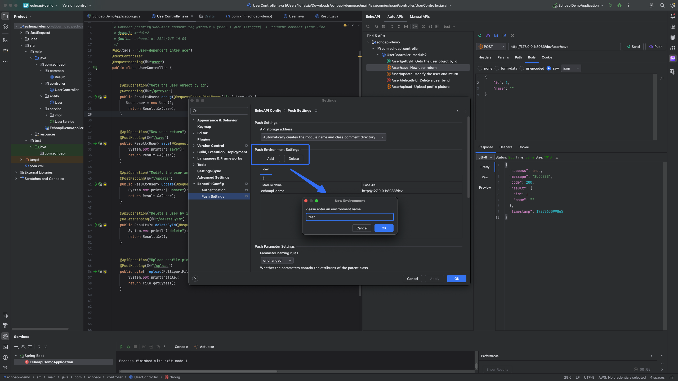Switch to the Manual APIs tab
This screenshot has width=678, height=381.
coord(420,16)
